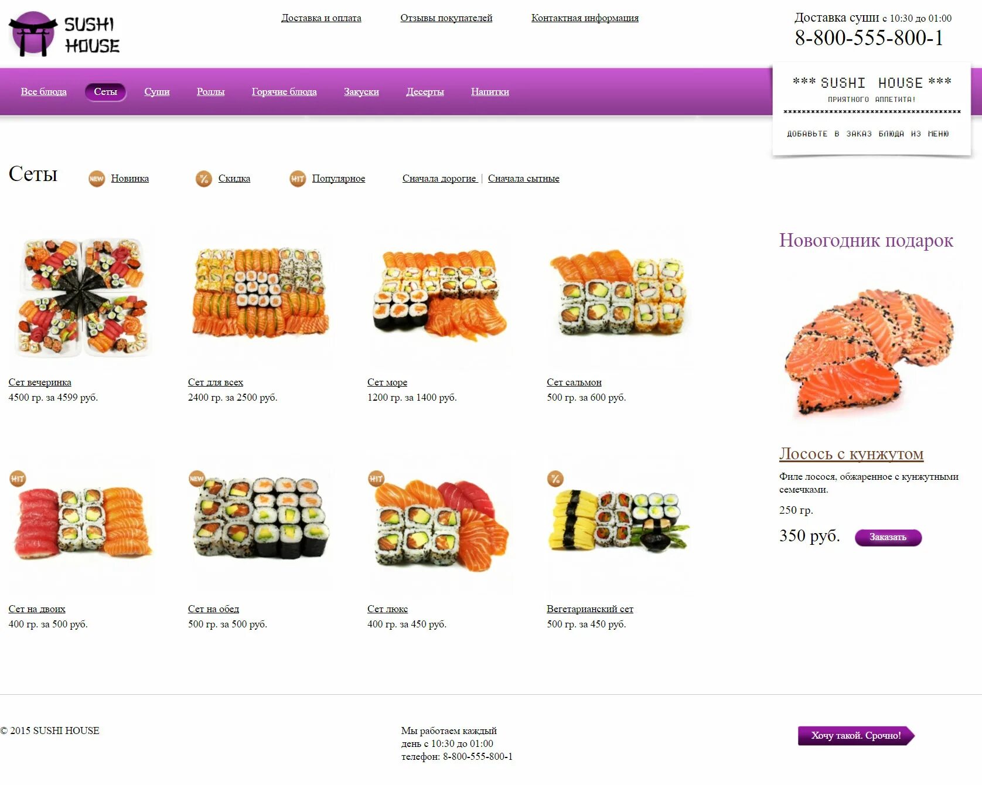Viewport: 982px width, 785px height.
Task: Click the Заказать button for salmon
Action: tap(888, 537)
